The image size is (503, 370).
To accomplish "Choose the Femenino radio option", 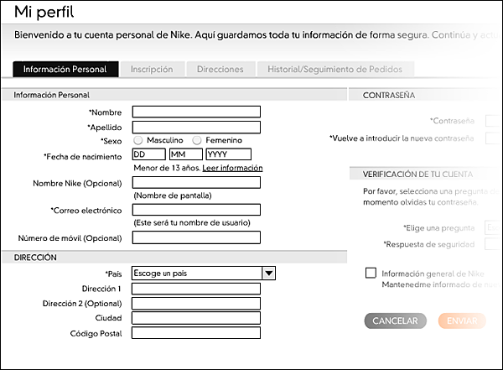I will [x=197, y=140].
